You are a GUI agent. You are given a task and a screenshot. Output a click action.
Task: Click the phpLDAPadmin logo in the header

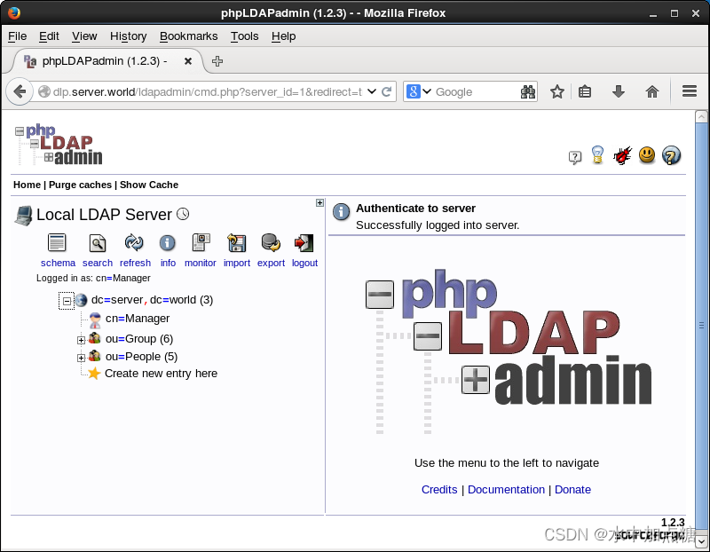coord(59,145)
